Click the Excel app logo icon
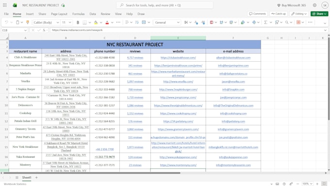Viewport: 330px width, 186px height. tap(15, 5)
